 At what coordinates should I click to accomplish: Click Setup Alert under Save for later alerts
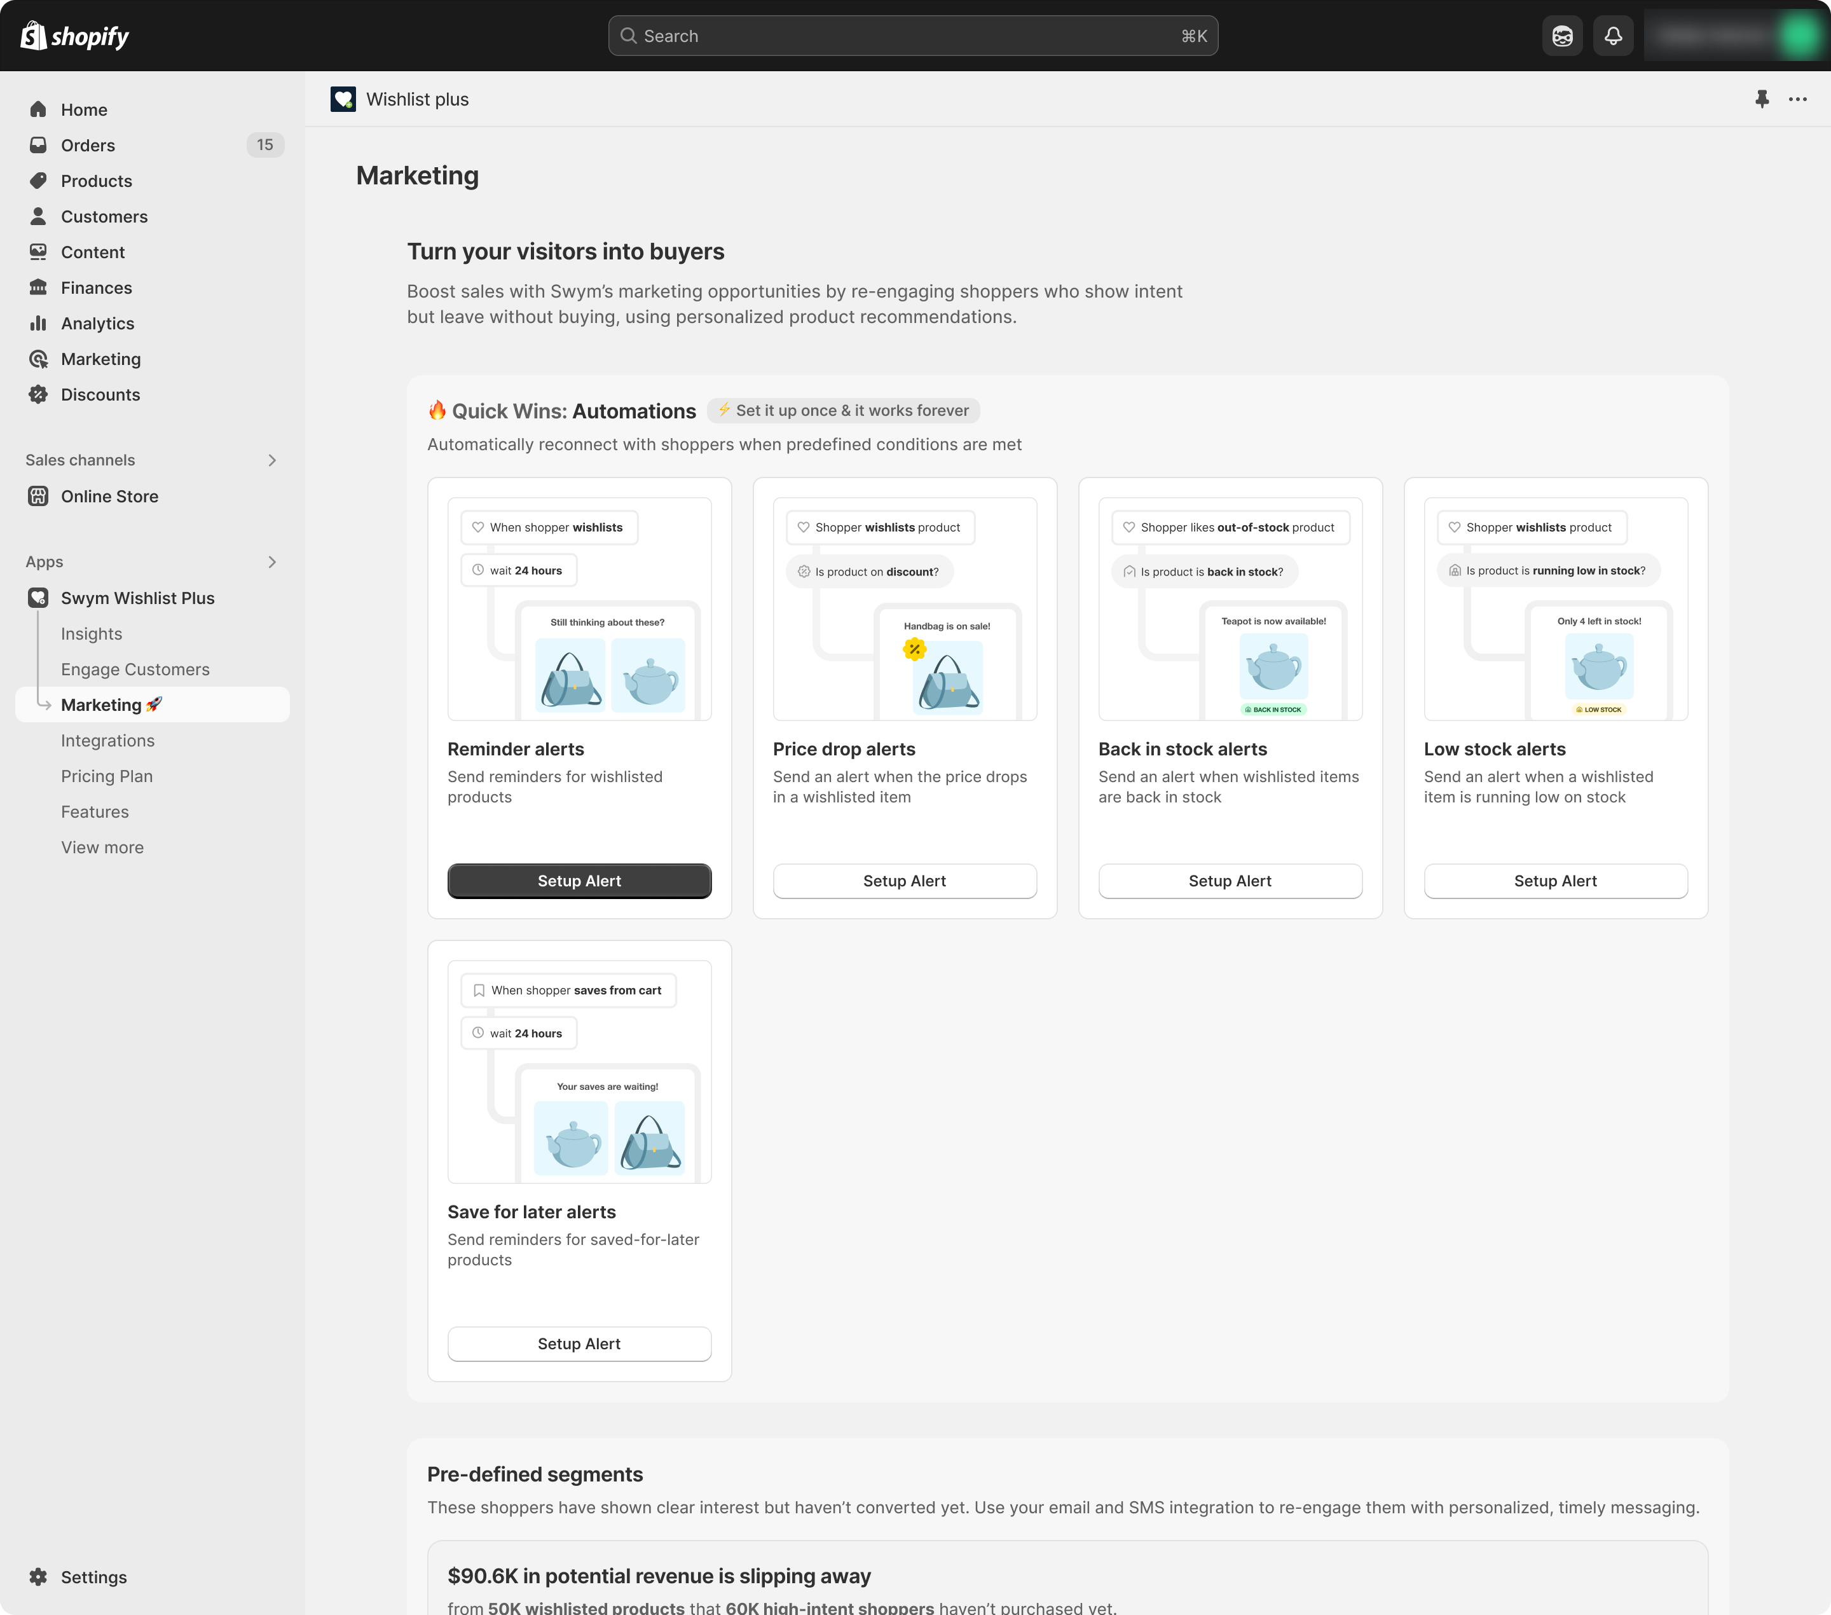(579, 1344)
